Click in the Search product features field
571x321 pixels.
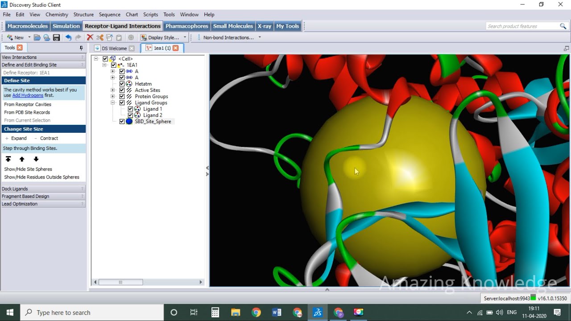pos(522,26)
